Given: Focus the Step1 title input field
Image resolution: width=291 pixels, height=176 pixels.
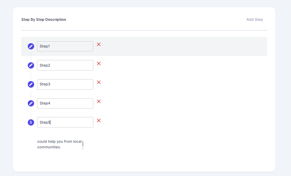Looking at the screenshot, I should coord(65,46).
